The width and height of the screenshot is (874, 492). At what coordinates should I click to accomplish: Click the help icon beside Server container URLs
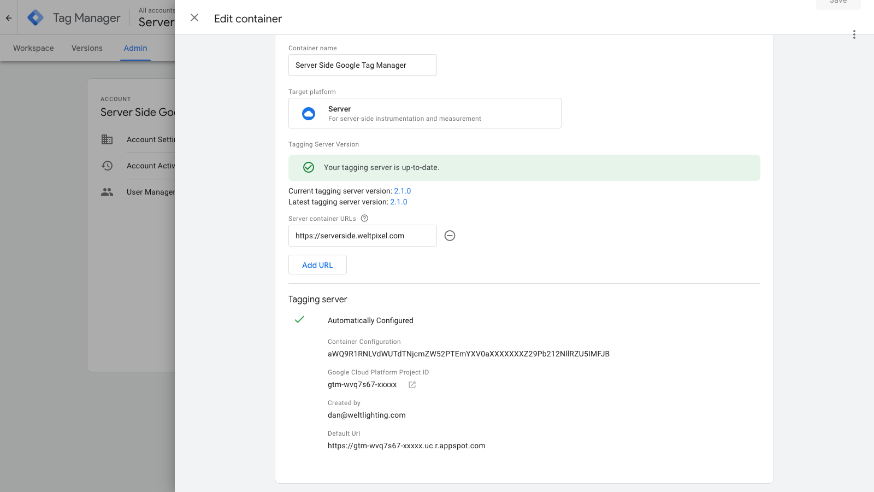[x=364, y=218]
